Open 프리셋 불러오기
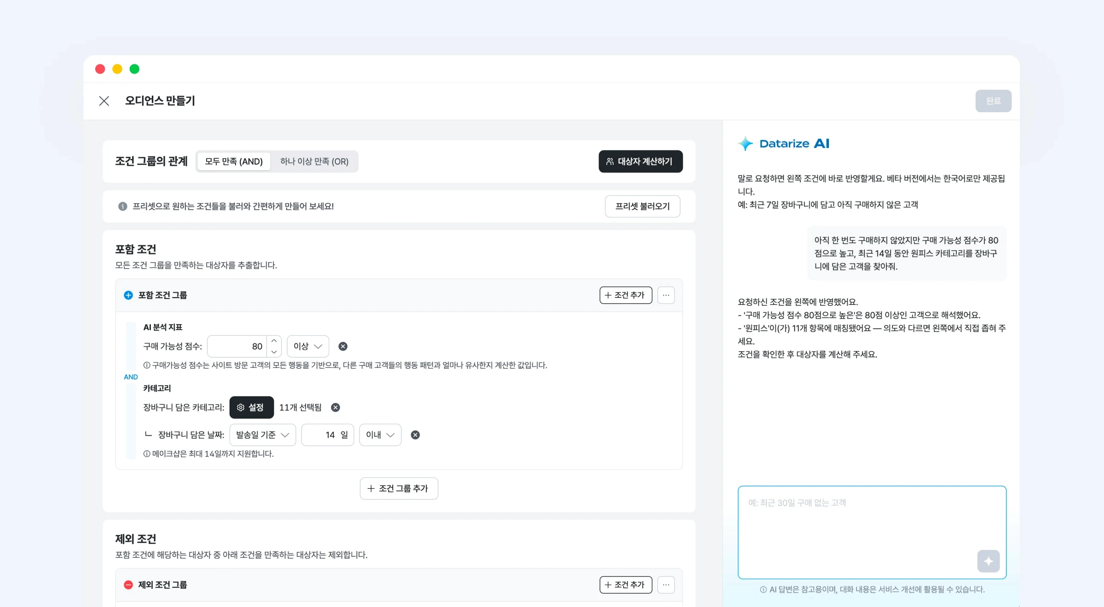 (x=642, y=206)
